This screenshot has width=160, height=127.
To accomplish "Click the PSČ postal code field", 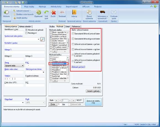I will 35,65.
